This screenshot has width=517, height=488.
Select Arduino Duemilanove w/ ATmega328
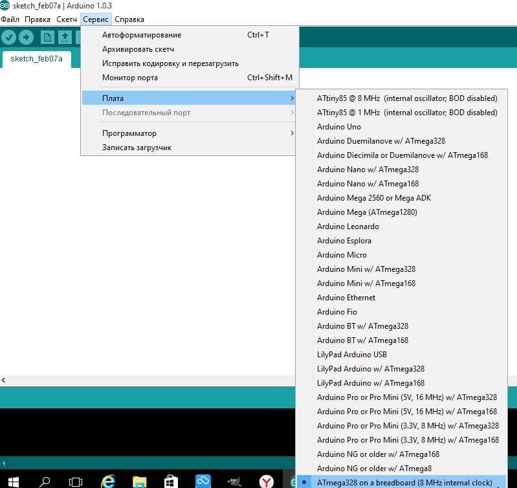point(401,141)
